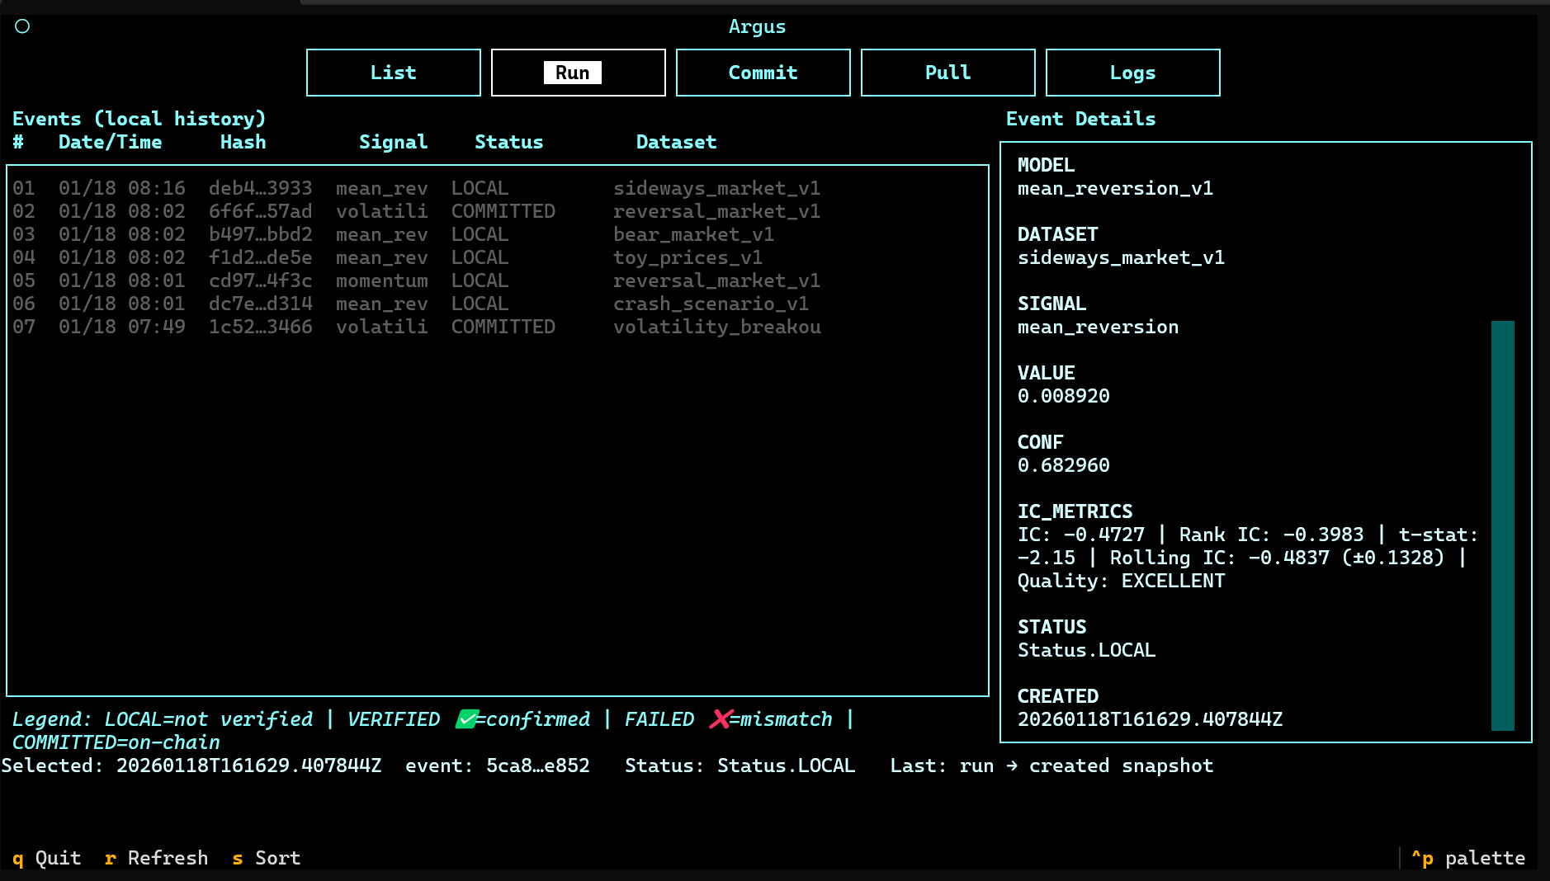
Task: Click the circle icon in top-left corner
Action: (x=22, y=26)
